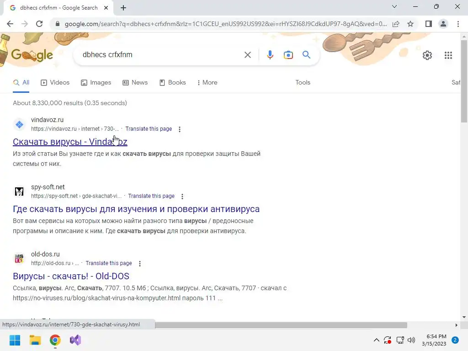Click the horizontal scrollbar thumb
The image size is (468, 351).
281,325
